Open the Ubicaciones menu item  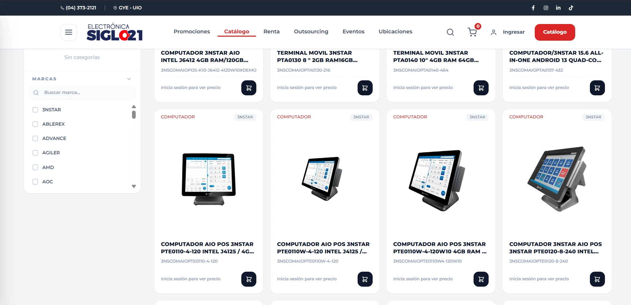point(395,31)
